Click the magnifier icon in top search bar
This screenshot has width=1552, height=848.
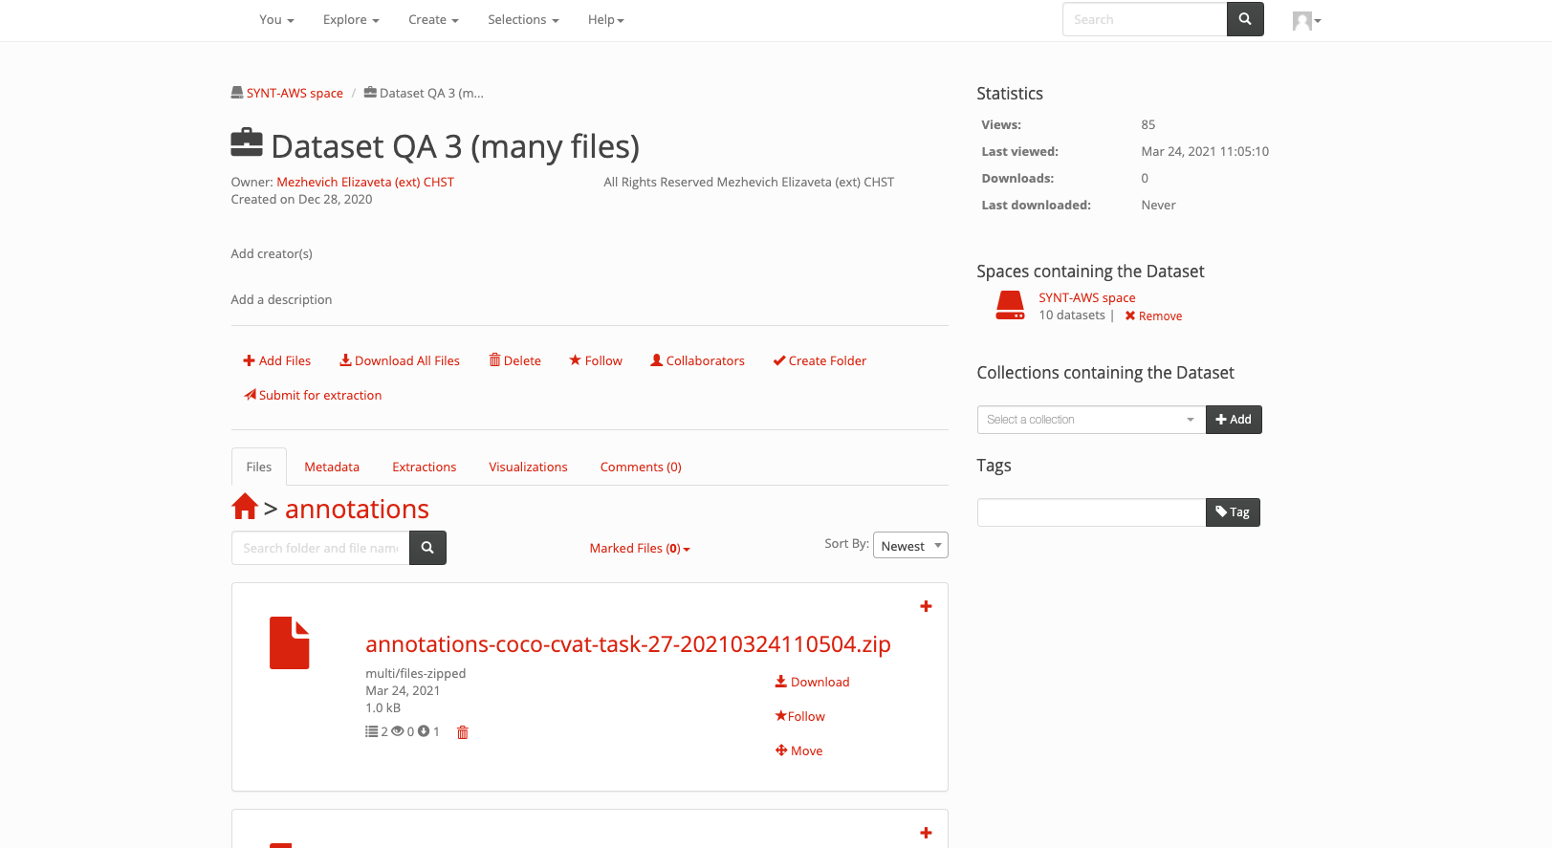[1245, 19]
